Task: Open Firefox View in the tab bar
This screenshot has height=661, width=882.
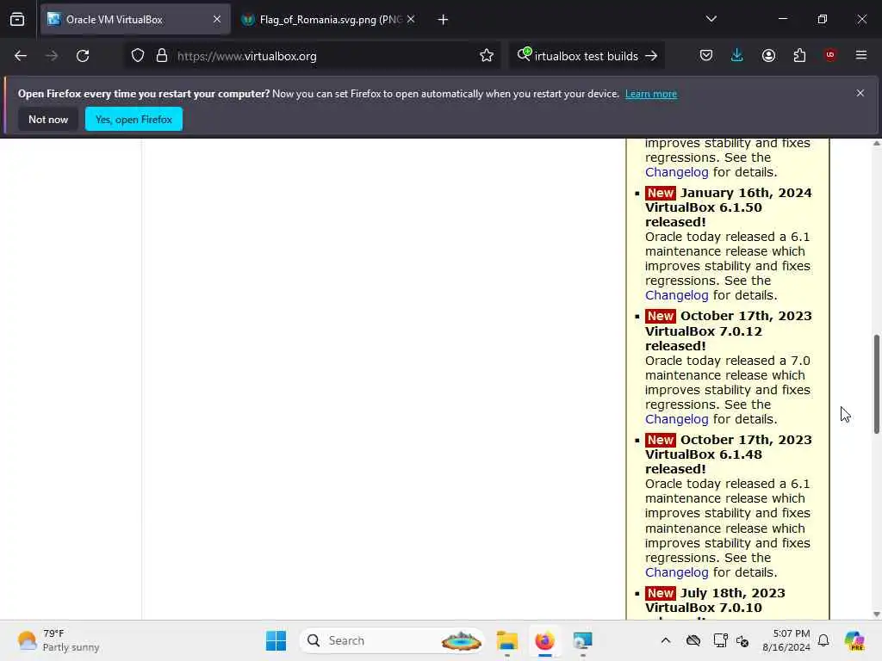Action: (17, 19)
